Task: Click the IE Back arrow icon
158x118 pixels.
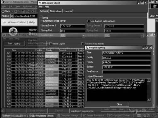Action: (3, 11)
